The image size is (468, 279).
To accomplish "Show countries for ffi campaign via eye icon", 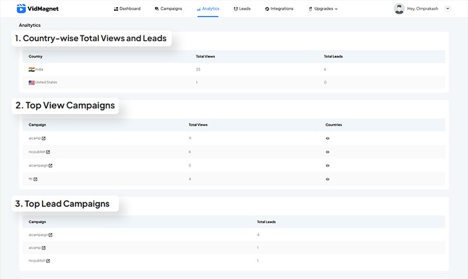I will point(328,179).
